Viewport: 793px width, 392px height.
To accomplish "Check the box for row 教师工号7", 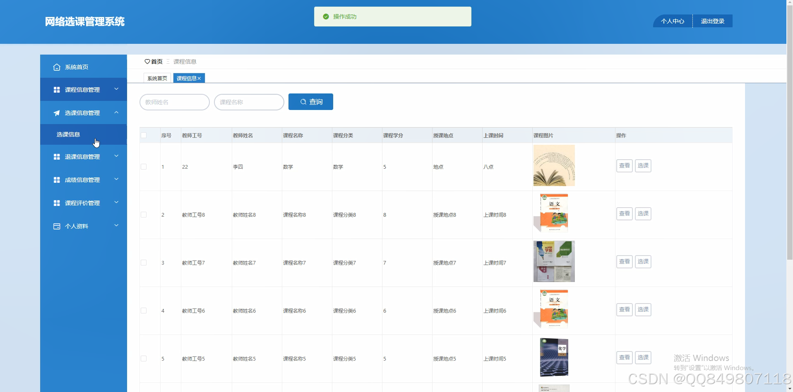I will click(144, 263).
